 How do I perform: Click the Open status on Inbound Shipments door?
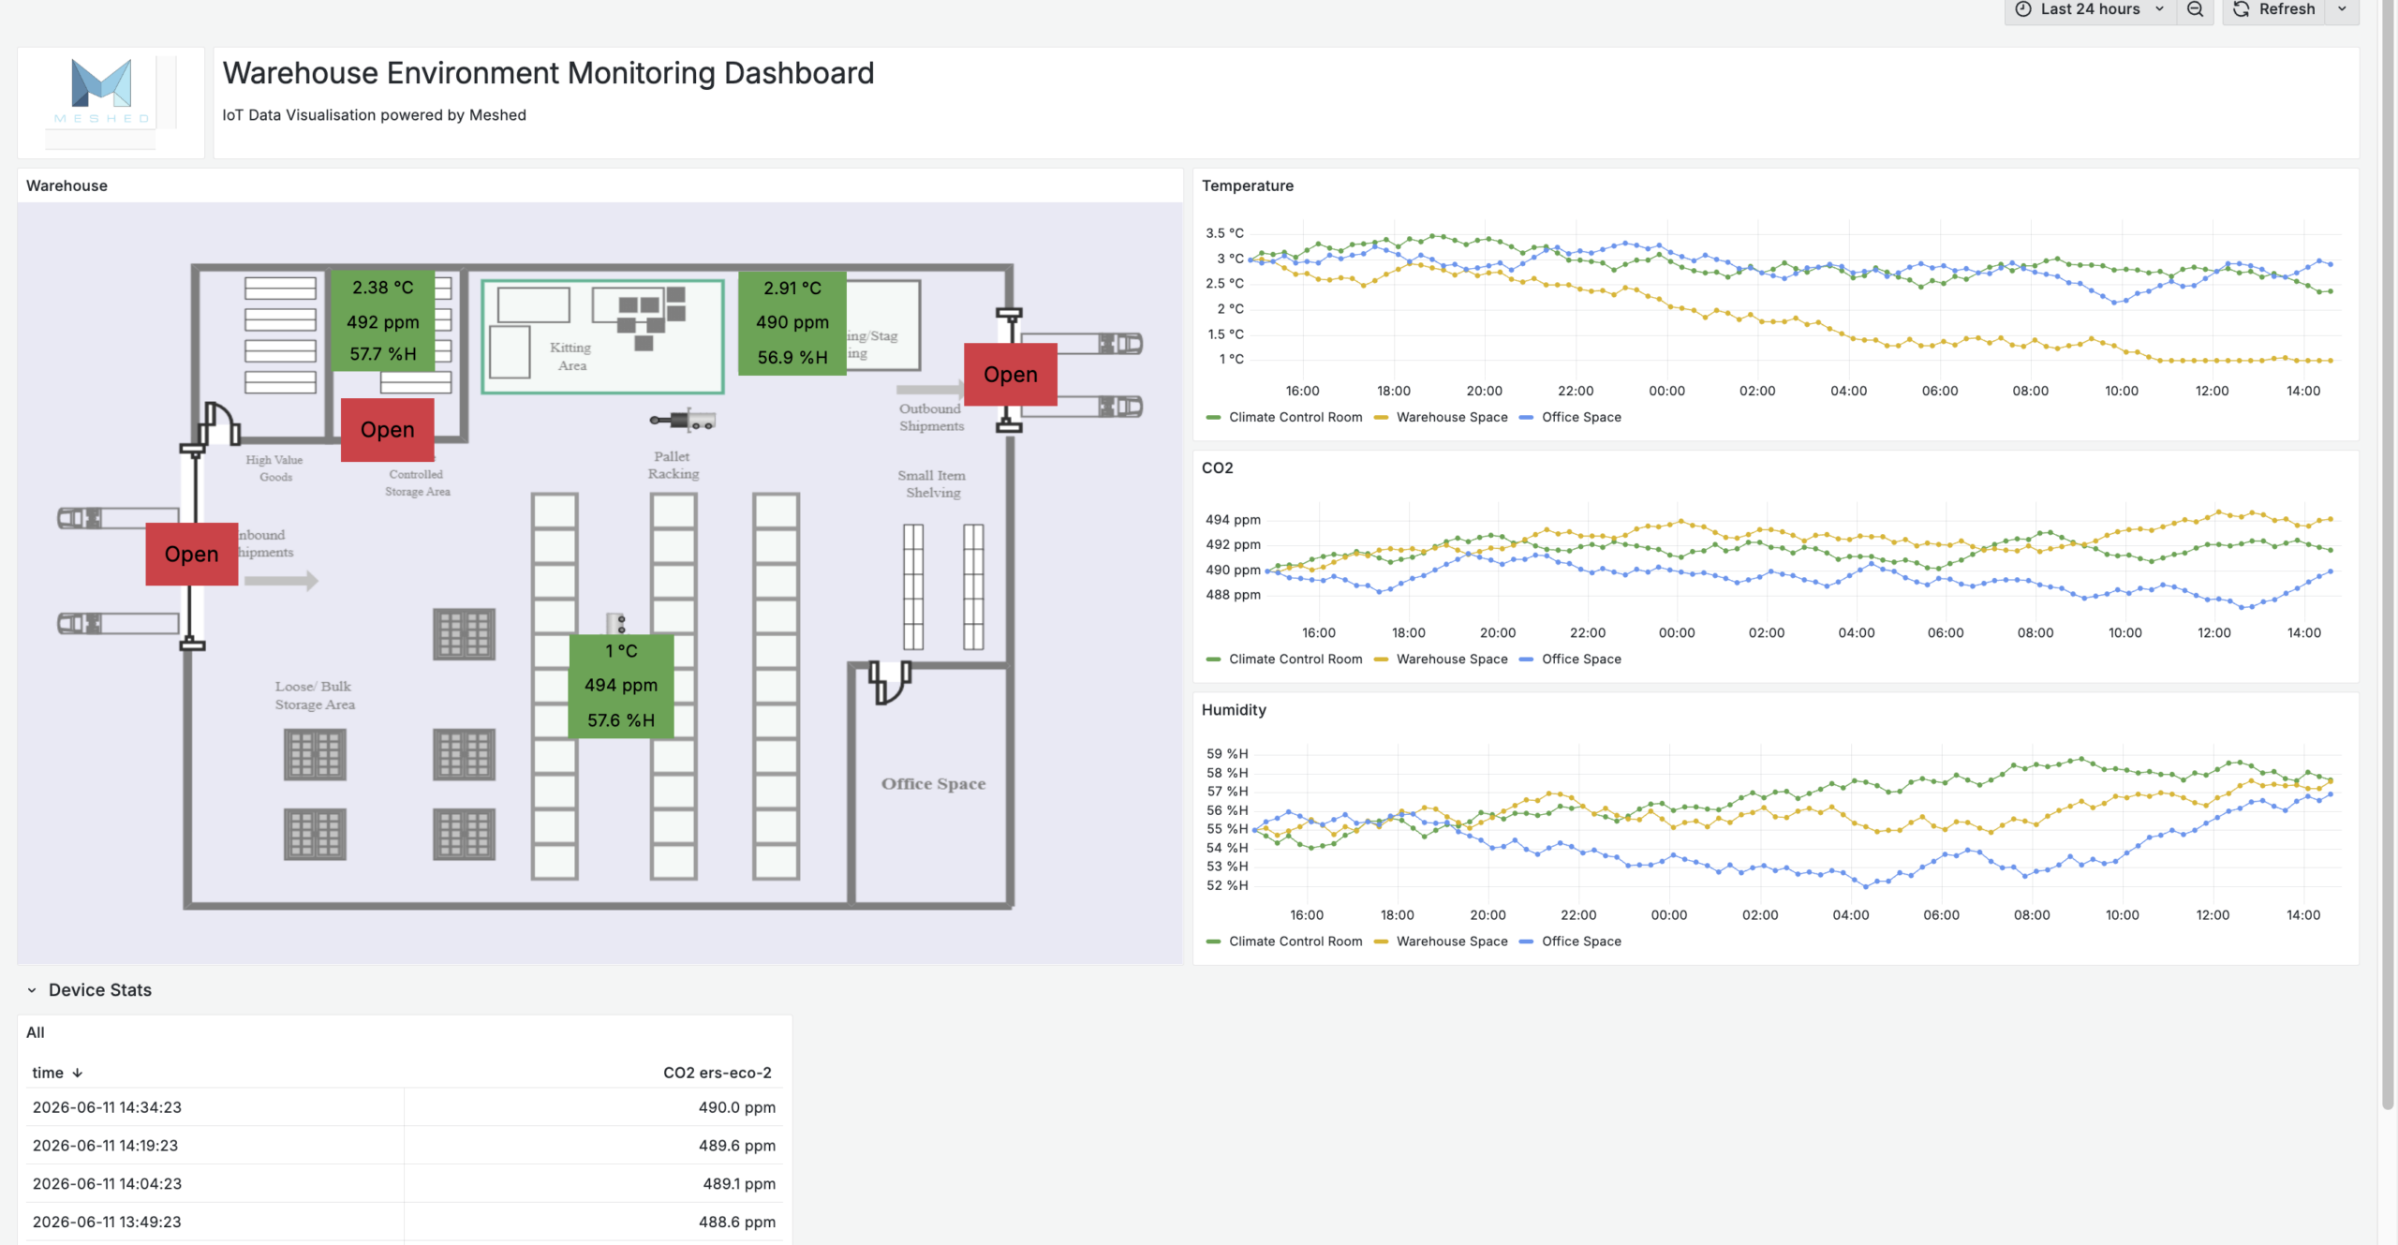[192, 554]
